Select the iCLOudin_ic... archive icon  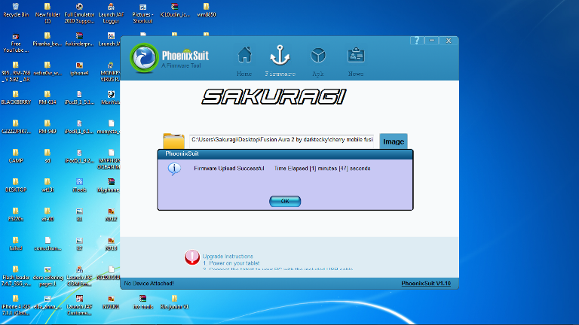tap(175, 11)
